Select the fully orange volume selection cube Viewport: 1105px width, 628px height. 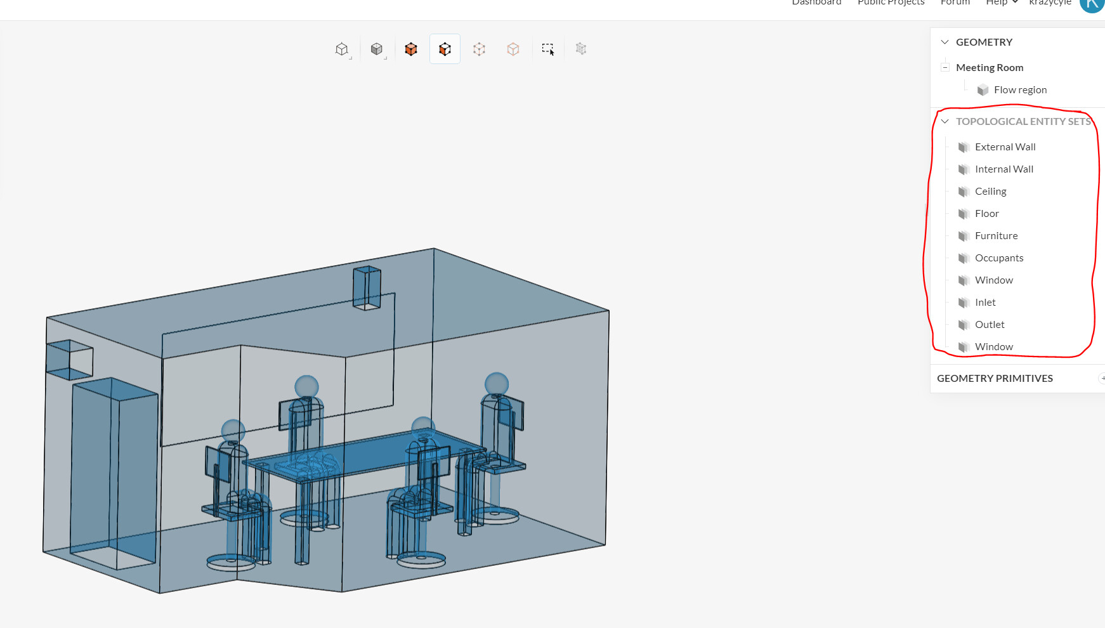coord(411,49)
